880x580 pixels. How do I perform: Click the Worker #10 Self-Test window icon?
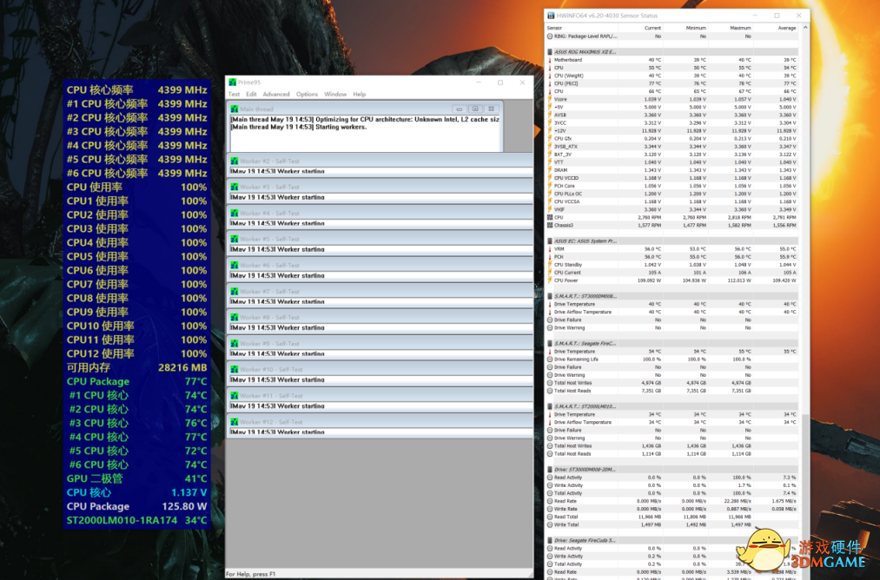pos(235,370)
